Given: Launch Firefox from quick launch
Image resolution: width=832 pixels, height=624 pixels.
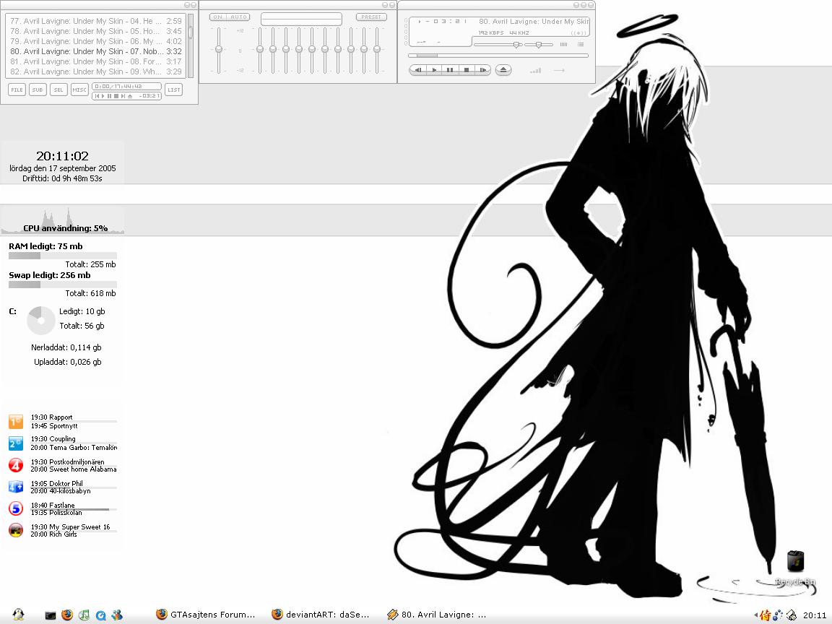Looking at the screenshot, I should [67, 615].
